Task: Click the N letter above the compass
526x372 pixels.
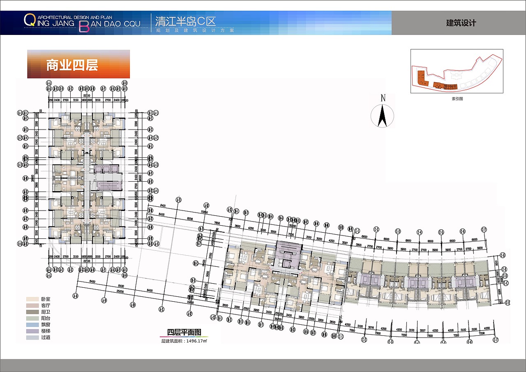Action: pyautogui.click(x=383, y=98)
